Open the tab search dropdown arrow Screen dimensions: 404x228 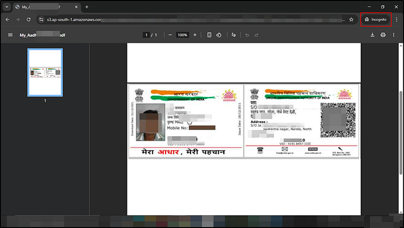(x=7, y=7)
